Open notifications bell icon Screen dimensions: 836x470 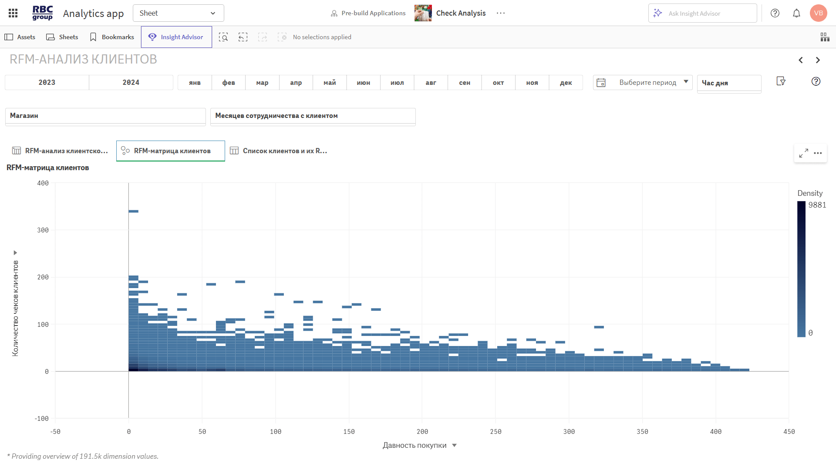796,13
